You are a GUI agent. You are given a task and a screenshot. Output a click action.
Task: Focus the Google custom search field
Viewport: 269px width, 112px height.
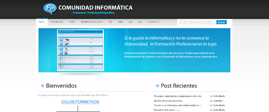pyautogui.click(x=198, y=22)
